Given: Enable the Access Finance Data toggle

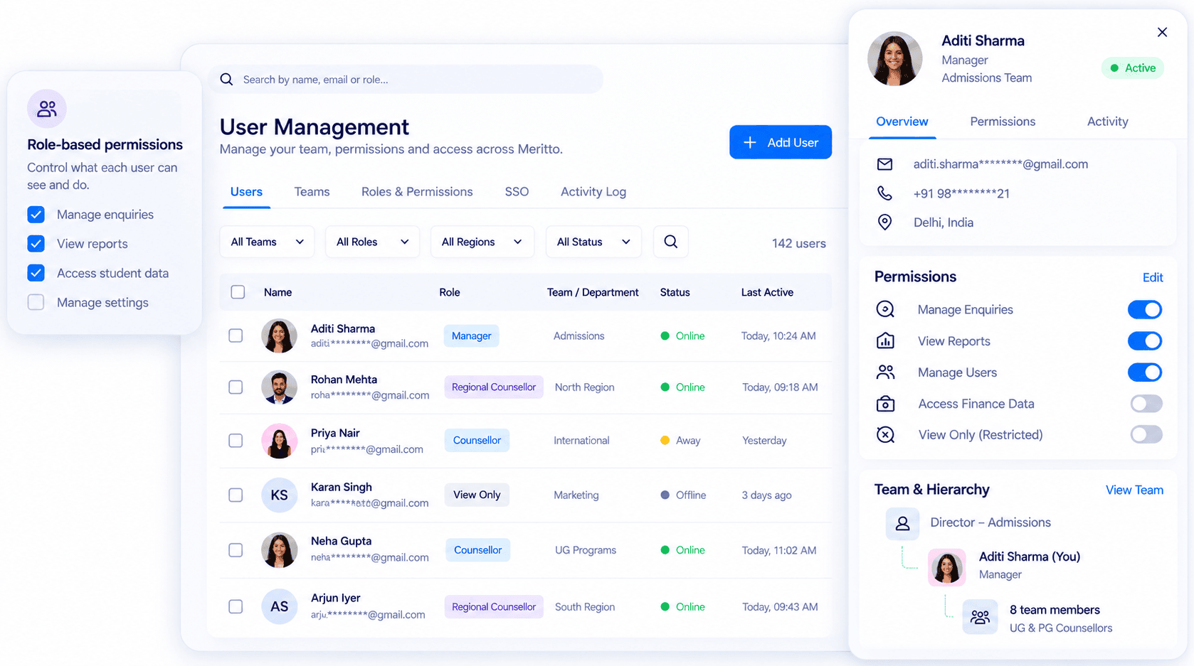Looking at the screenshot, I should 1146,404.
